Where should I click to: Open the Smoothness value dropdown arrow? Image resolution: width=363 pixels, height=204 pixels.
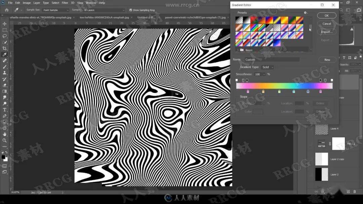pos(264,74)
